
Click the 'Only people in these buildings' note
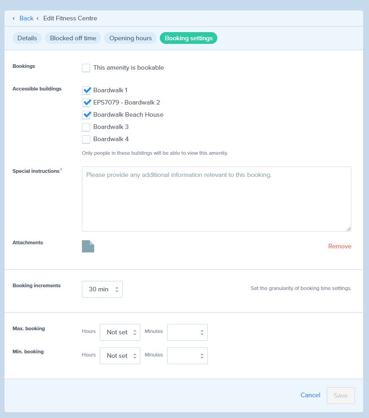pyautogui.click(x=155, y=153)
